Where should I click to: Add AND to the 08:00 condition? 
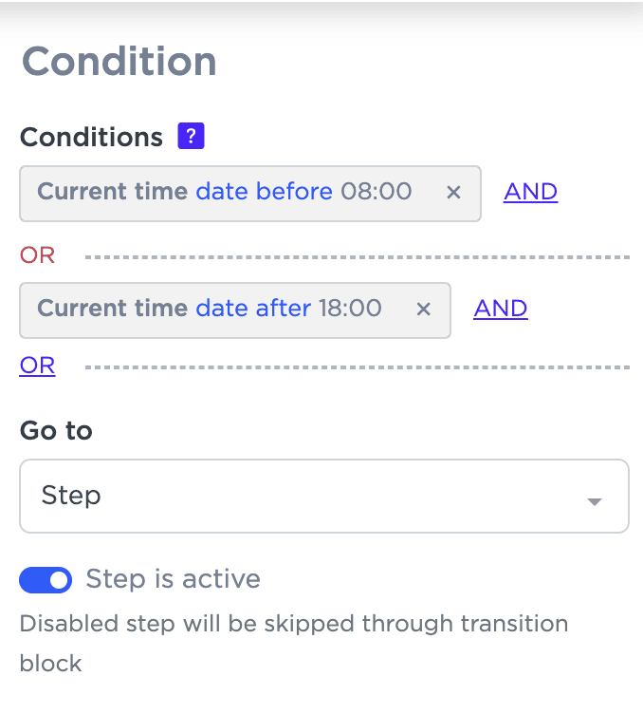[530, 192]
